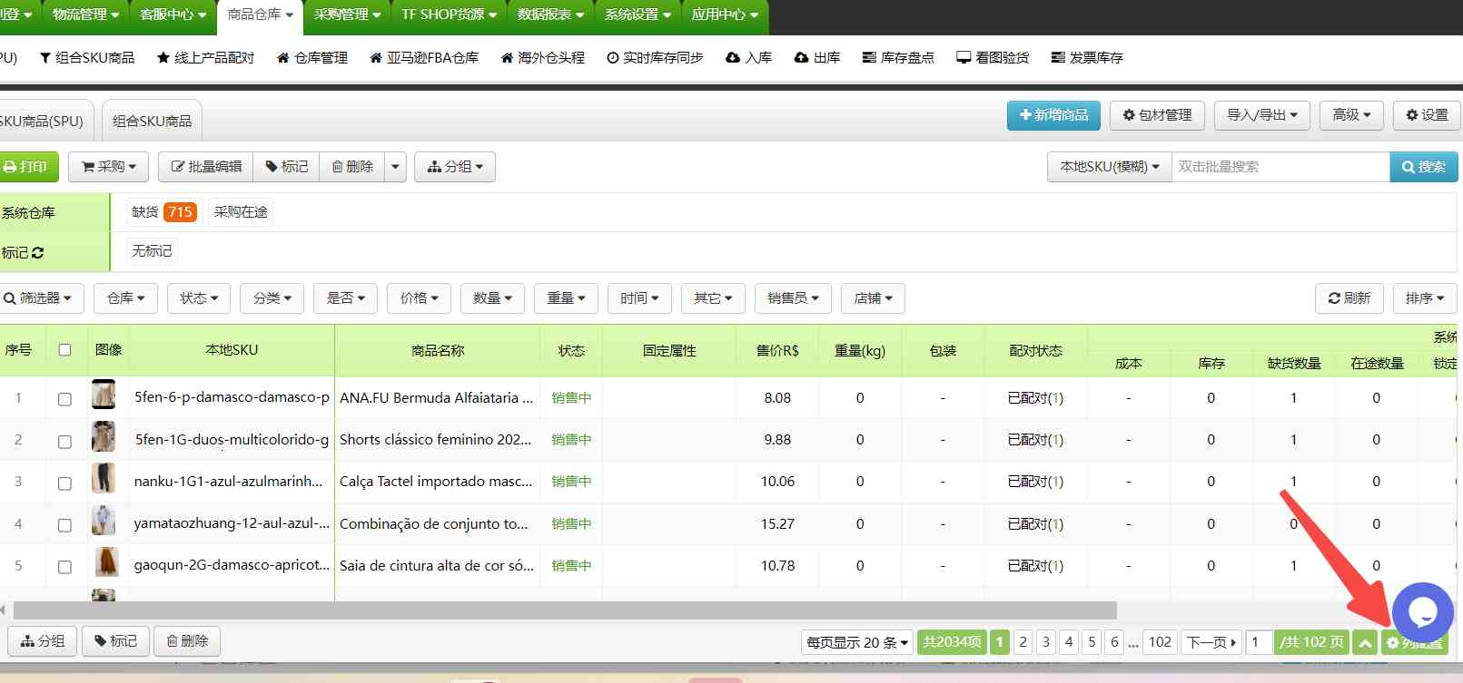1463x683 pixels.
Task: Open 库存盘点 list shortcut
Action: click(x=898, y=57)
